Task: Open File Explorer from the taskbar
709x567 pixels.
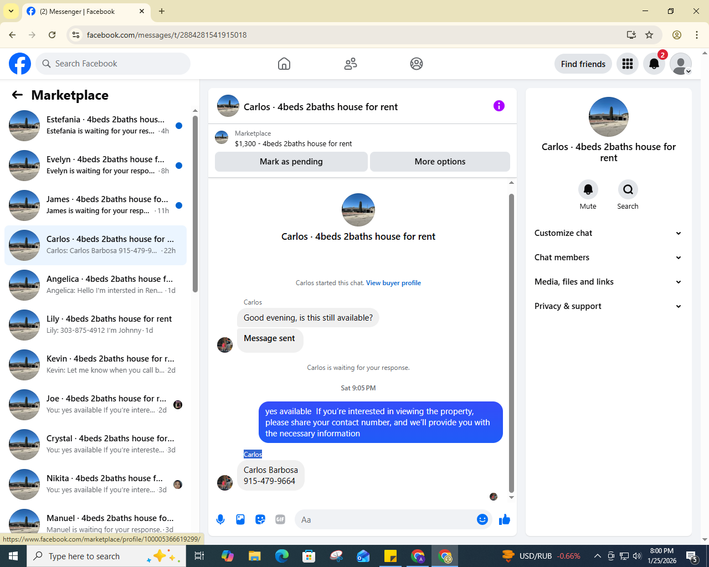Action: (x=254, y=556)
